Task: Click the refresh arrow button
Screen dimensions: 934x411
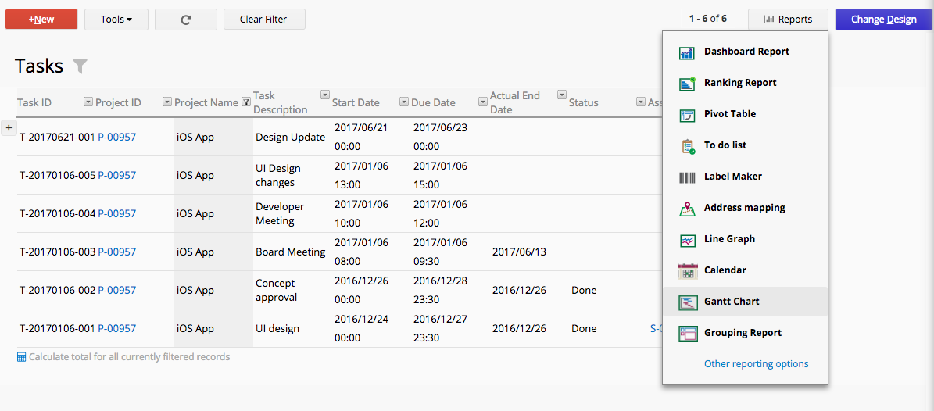Action: click(x=186, y=20)
